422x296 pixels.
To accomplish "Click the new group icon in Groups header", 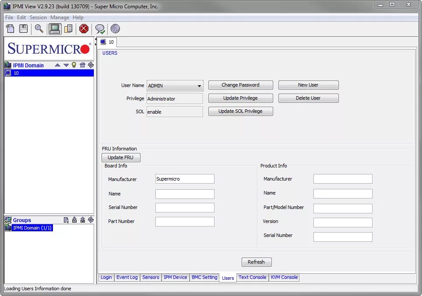I will pyautogui.click(x=66, y=220).
